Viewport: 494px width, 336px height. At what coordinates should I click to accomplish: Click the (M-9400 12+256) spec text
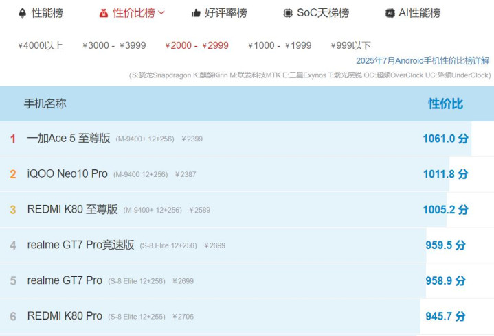pos(141,174)
